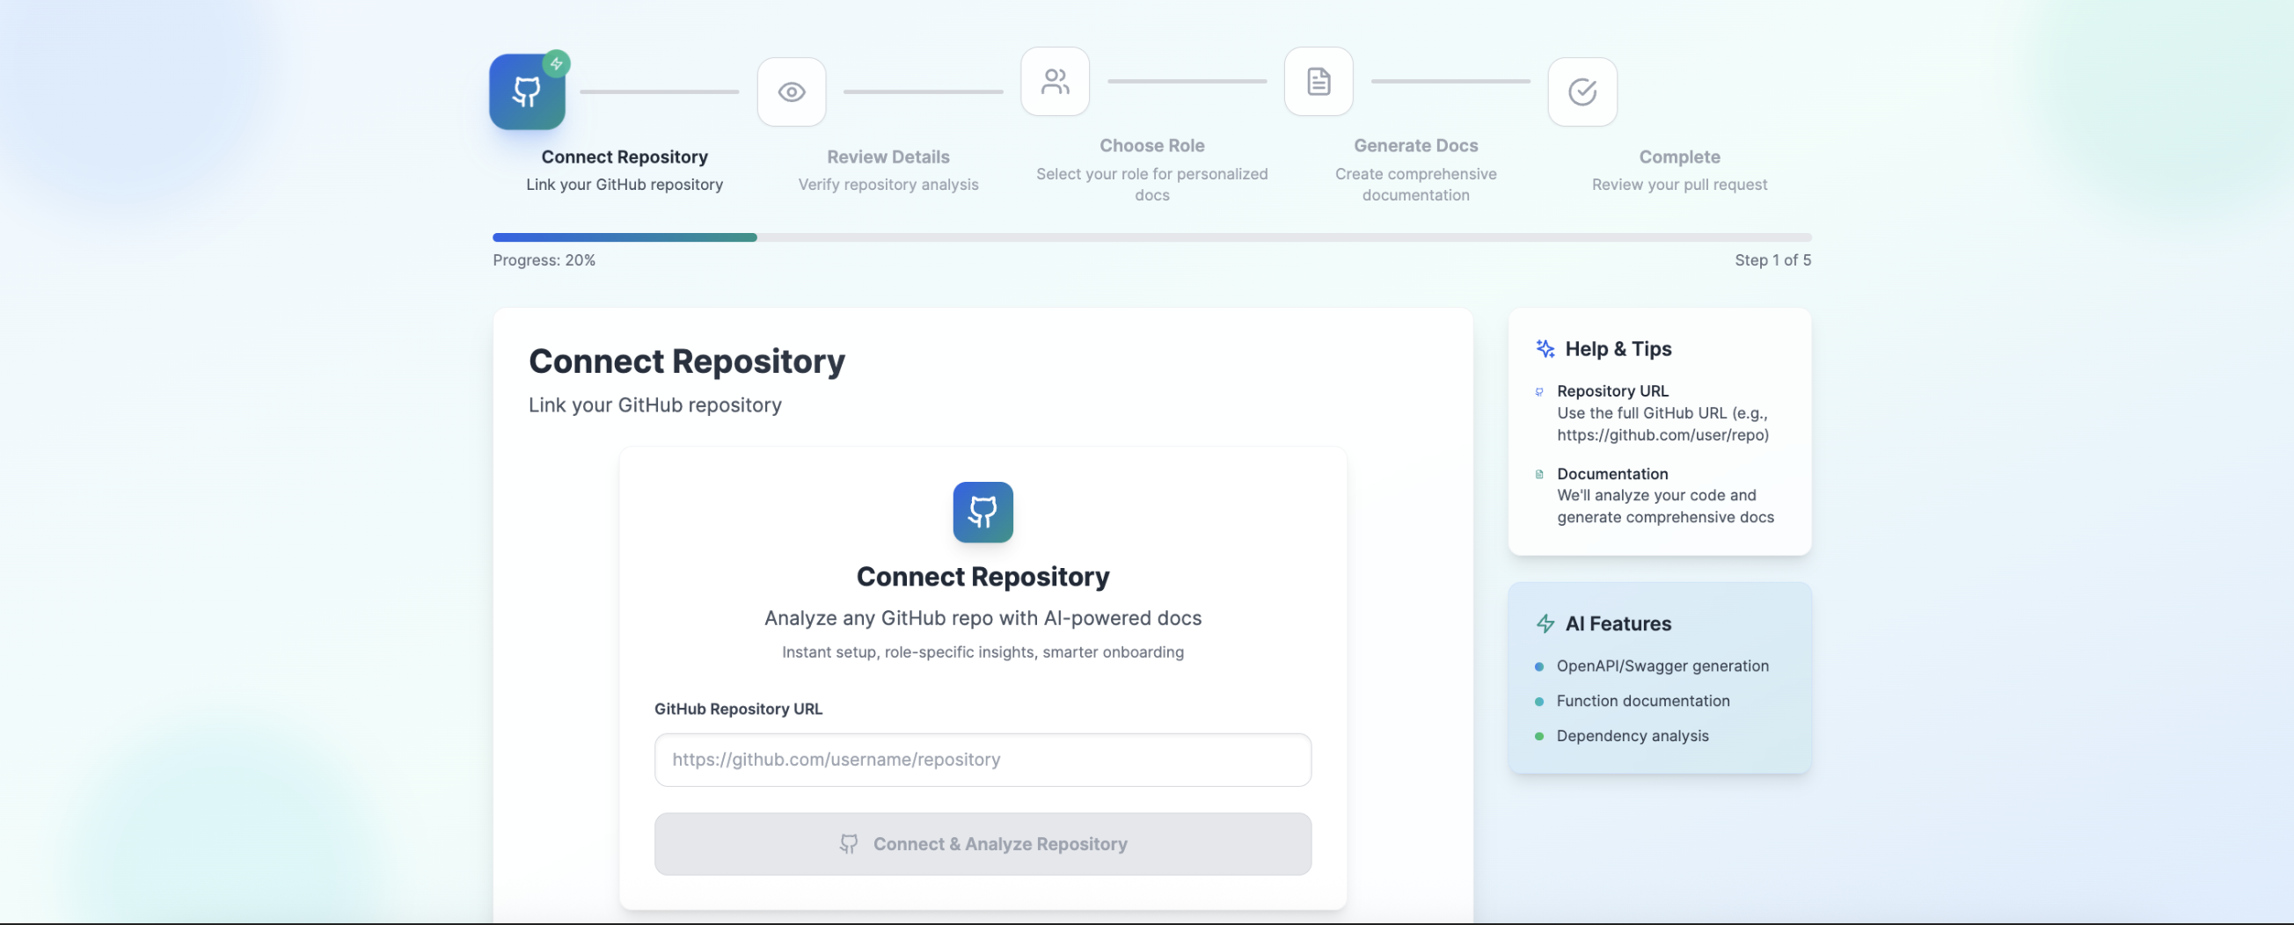Click "Create comprehensive documentation" step description

tap(1415, 185)
